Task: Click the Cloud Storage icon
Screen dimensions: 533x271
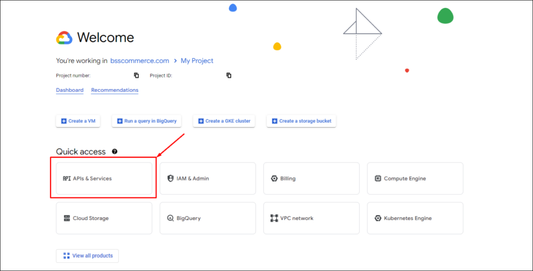Action: (67, 218)
